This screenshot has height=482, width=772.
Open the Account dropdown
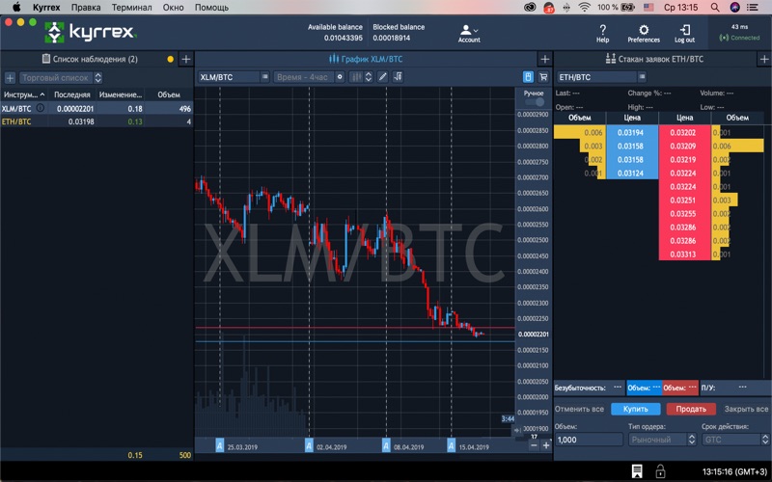pos(469,34)
